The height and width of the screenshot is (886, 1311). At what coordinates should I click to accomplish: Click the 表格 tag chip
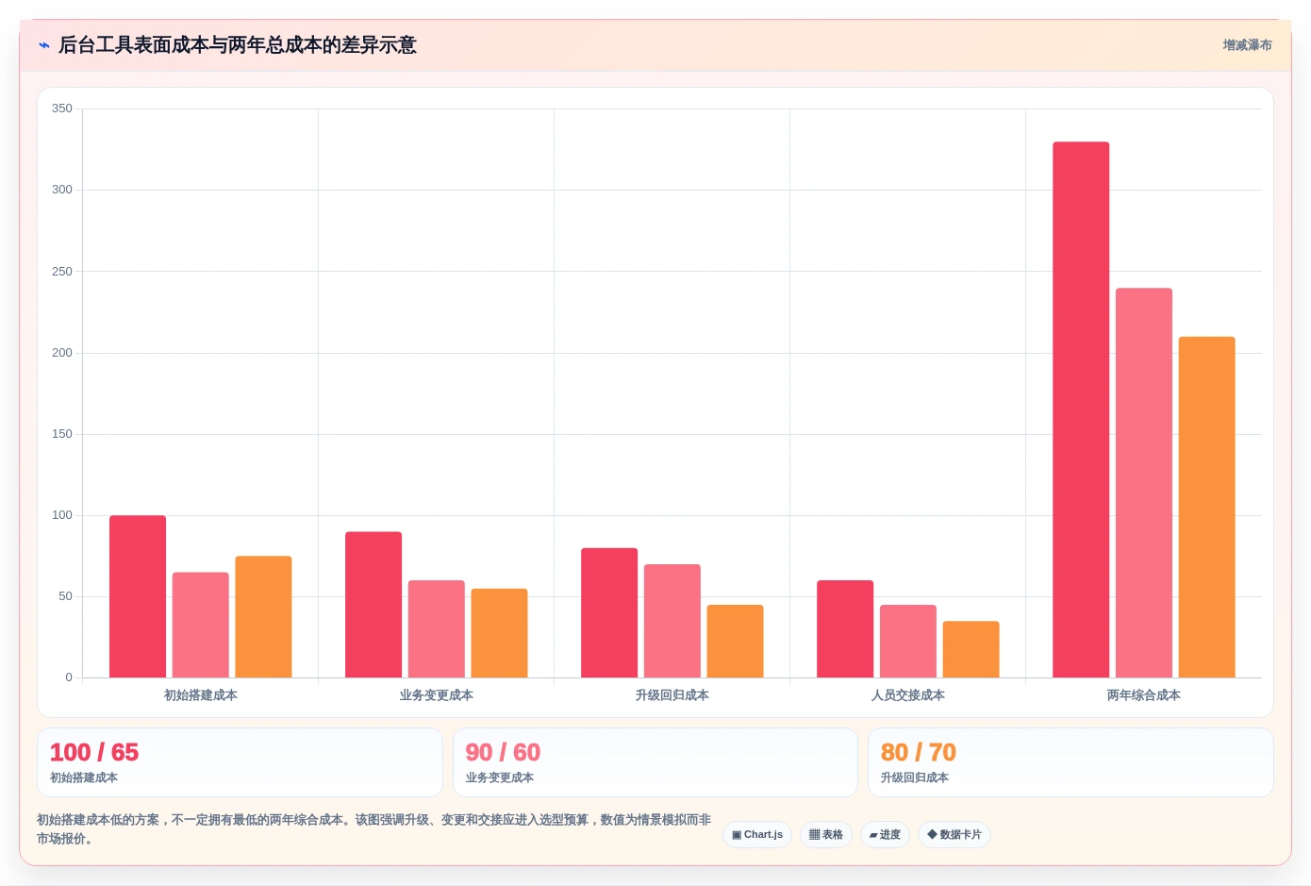click(x=826, y=835)
